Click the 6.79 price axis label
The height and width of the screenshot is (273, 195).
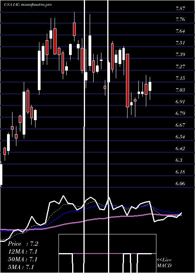click(x=180, y=113)
